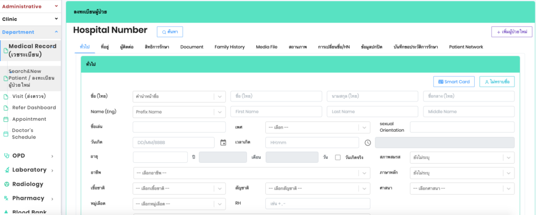Click the Refer Dashboard document icon

(x=6, y=108)
